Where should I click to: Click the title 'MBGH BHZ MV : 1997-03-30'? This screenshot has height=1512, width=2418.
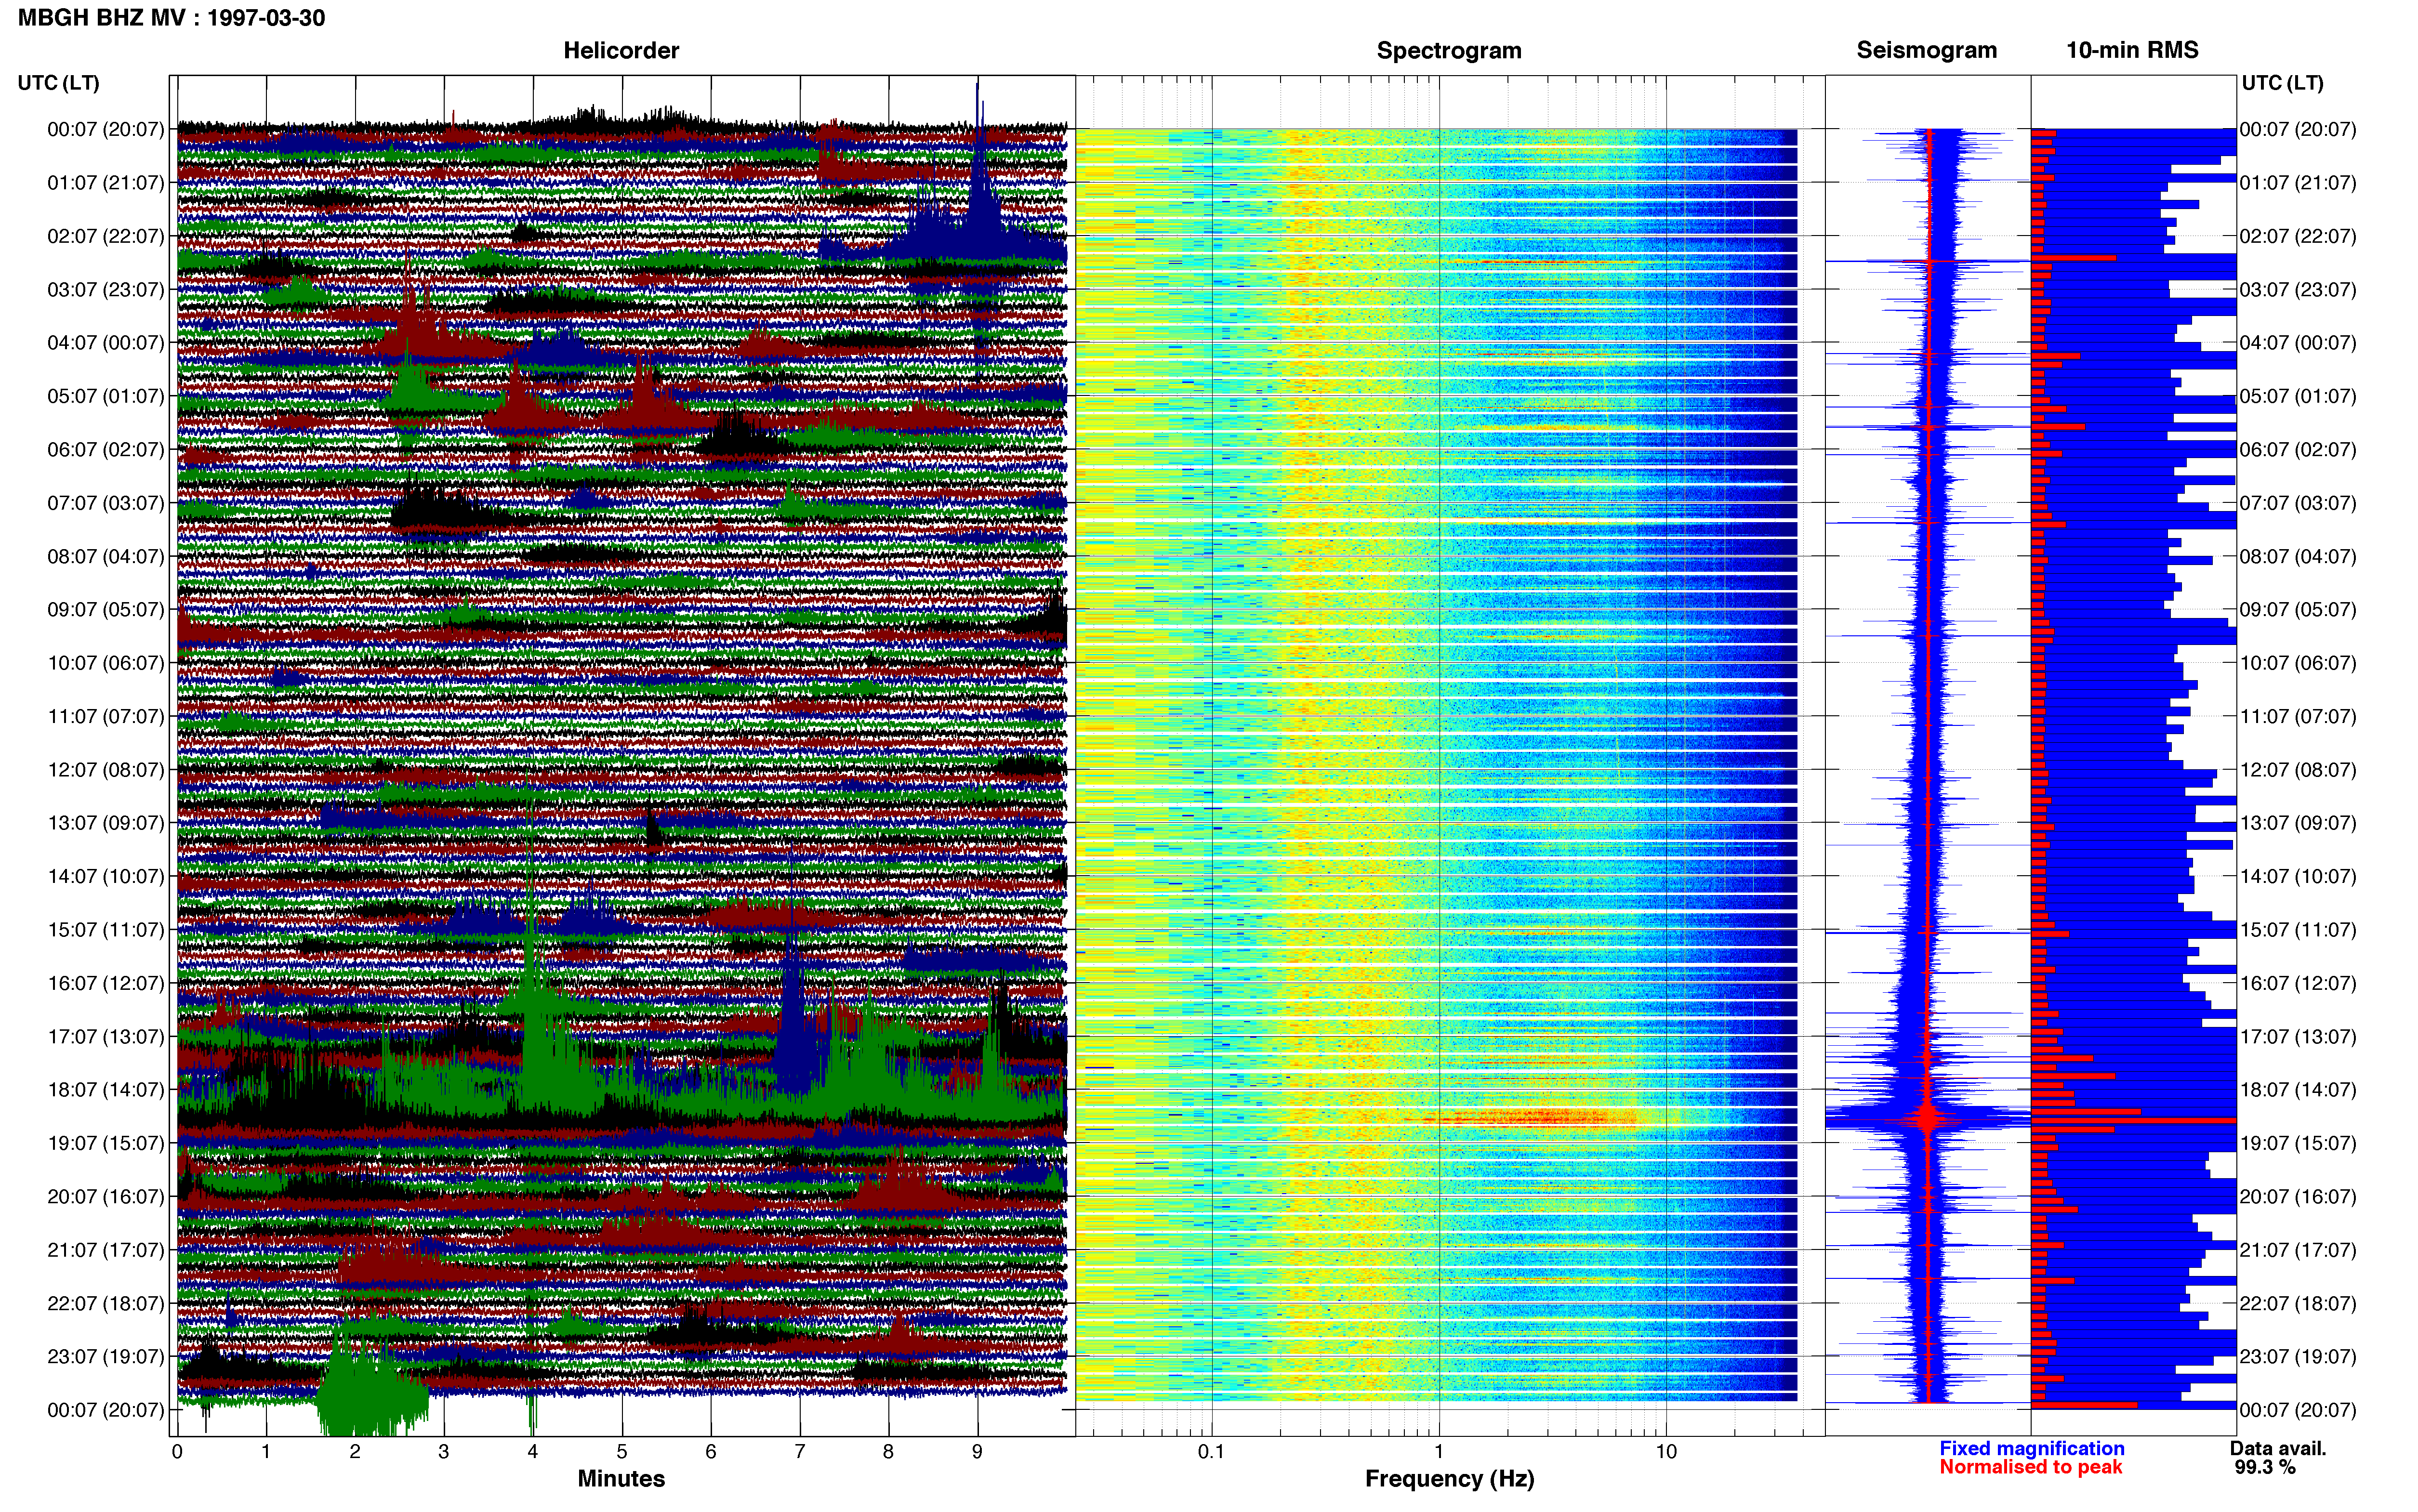click(171, 18)
